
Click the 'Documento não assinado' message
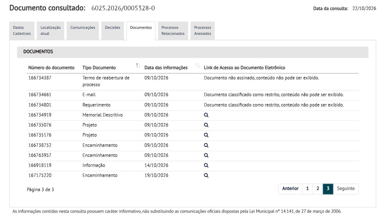[262, 78]
